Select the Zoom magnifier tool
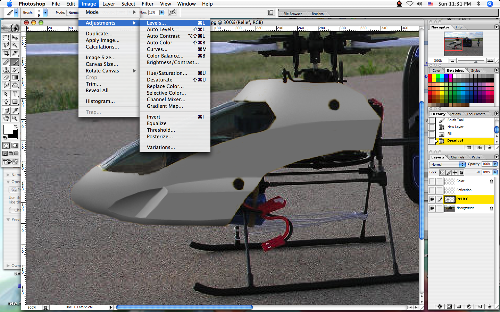The height and width of the screenshot is (312, 500). (15, 118)
